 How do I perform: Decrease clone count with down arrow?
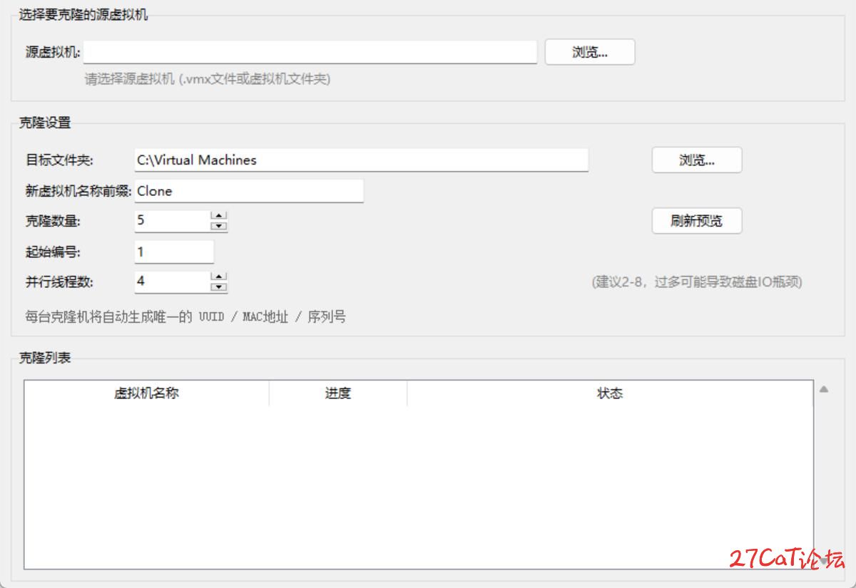click(x=219, y=226)
